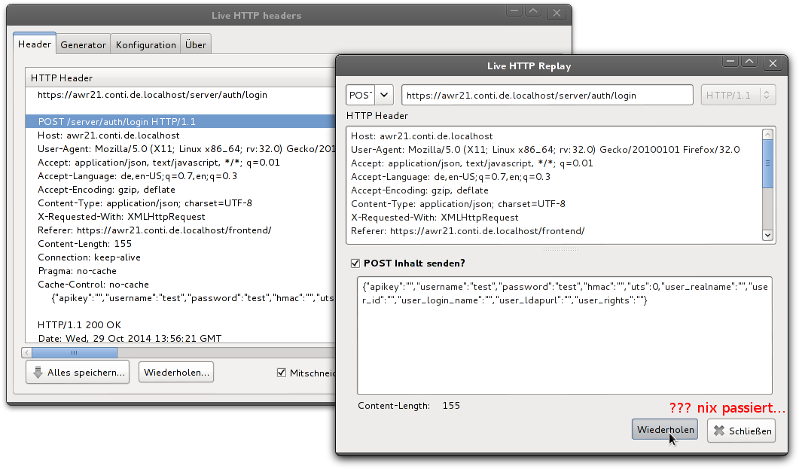Open the Konfiguration tab
799x469 pixels.
146,45
